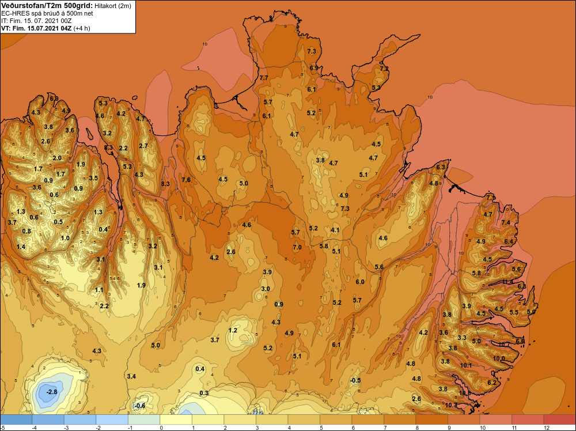Click the 2.0 temperature value

coord(57,158)
